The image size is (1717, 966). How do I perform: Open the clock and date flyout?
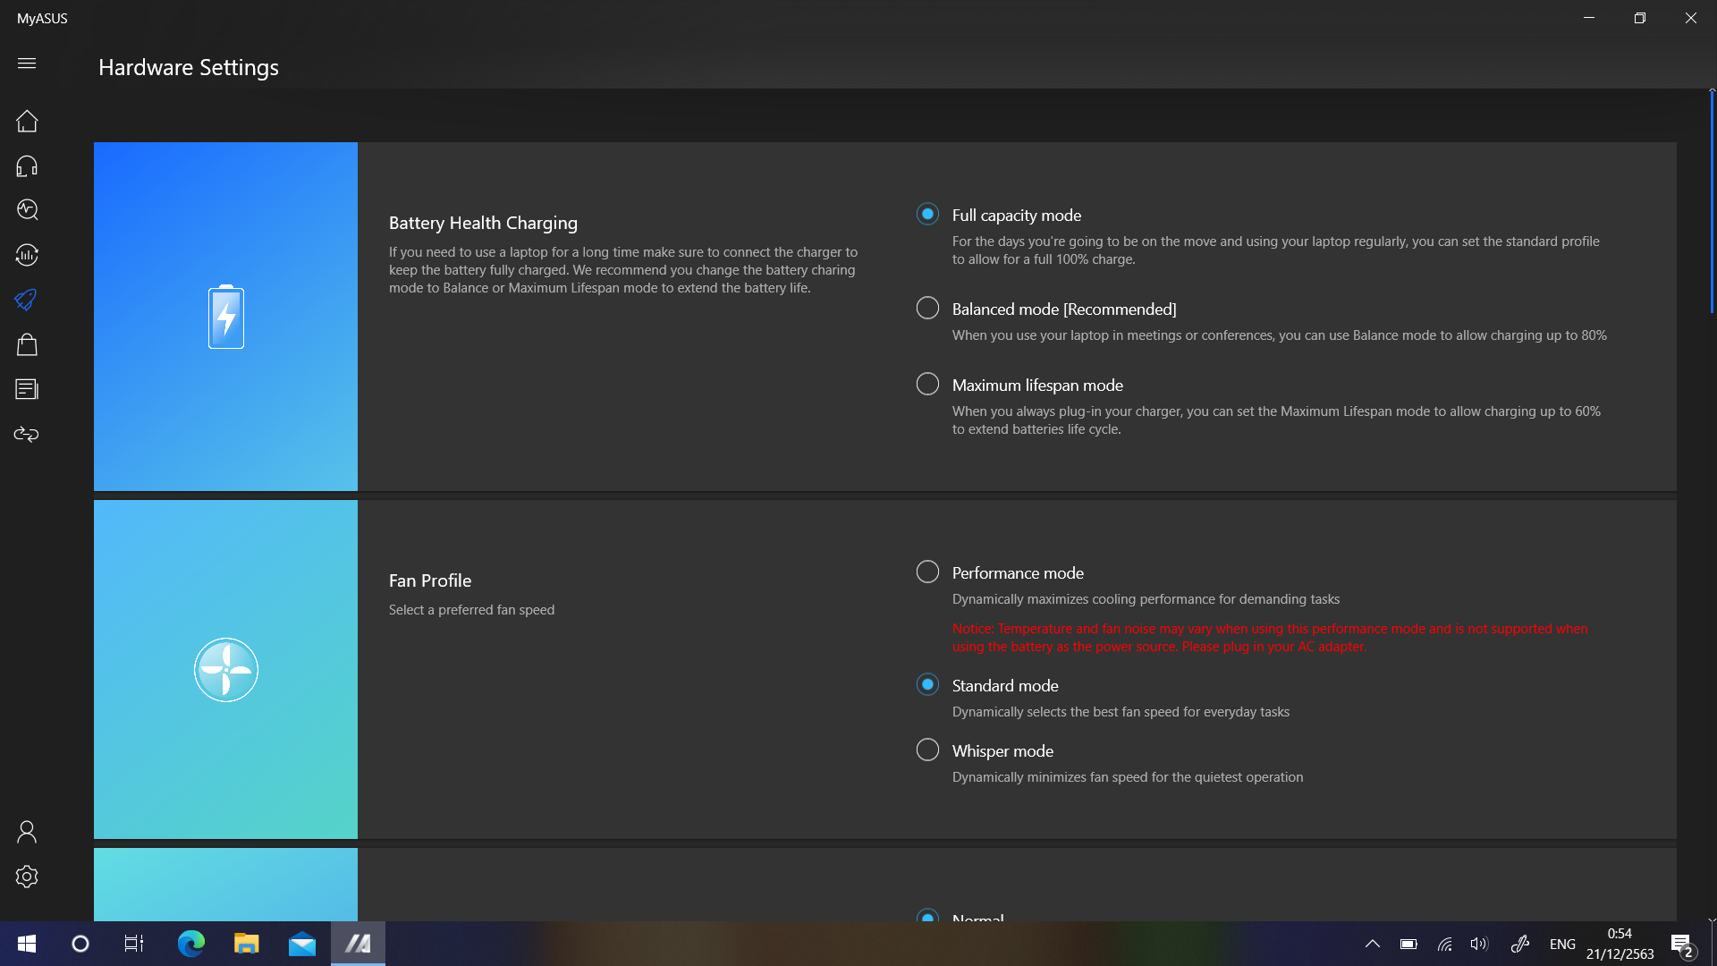[x=1620, y=944]
